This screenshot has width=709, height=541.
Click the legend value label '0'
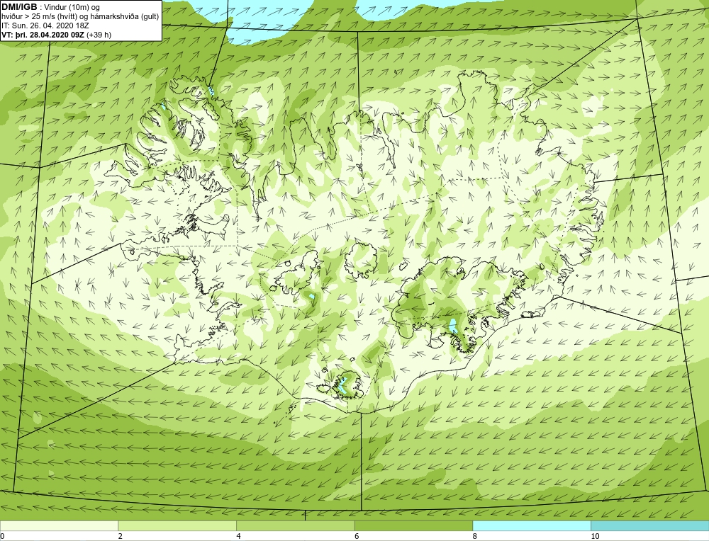click(x=3, y=536)
